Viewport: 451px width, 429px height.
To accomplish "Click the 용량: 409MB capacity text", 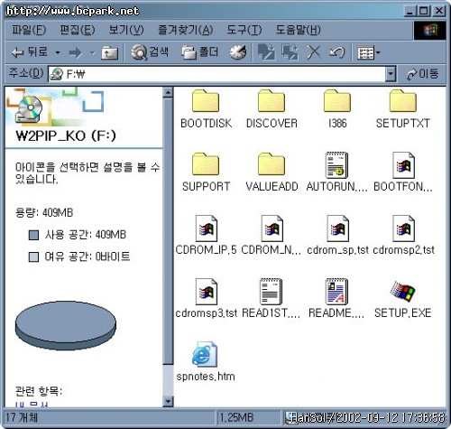I will pos(44,213).
